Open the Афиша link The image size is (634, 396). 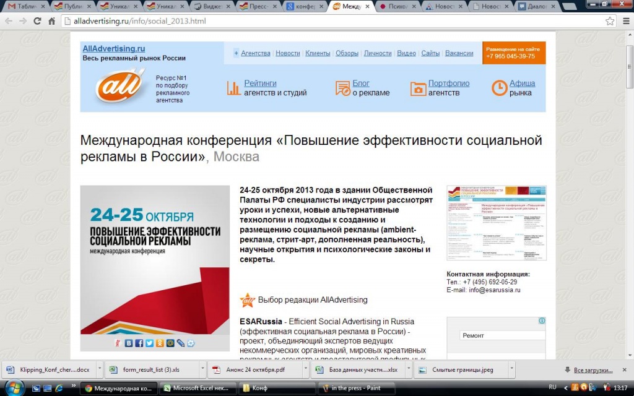point(522,84)
